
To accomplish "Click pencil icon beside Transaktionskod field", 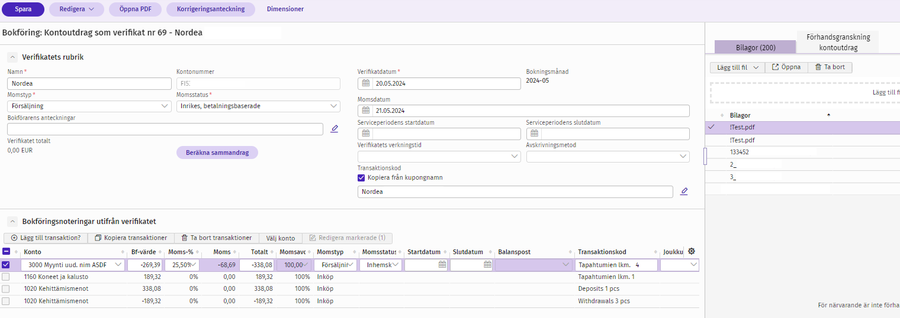I will 684,192.
